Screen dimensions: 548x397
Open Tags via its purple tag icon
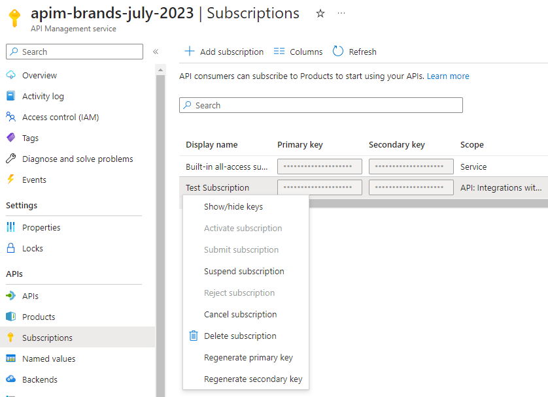coord(11,138)
